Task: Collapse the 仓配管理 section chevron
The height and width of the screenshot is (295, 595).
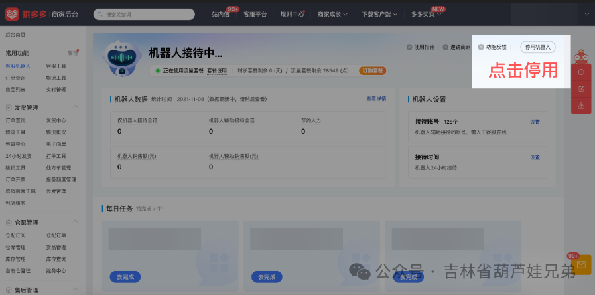Action: [x=75, y=222]
